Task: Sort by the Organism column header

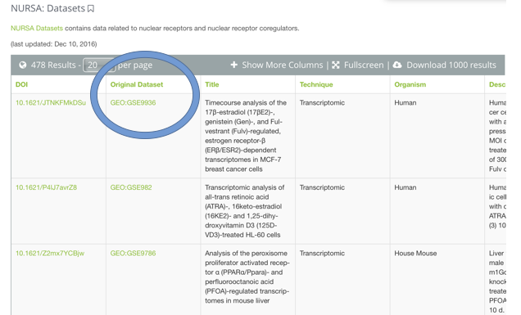Action: (410, 84)
